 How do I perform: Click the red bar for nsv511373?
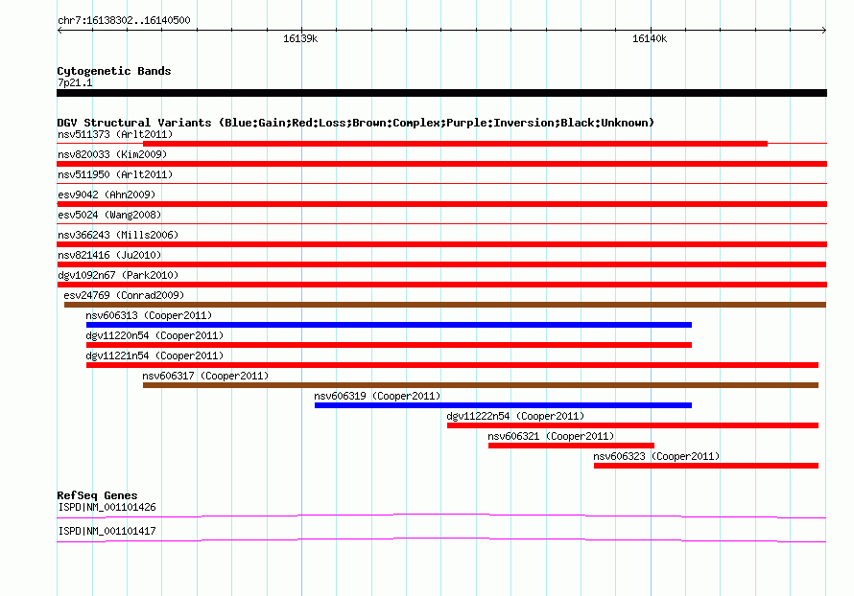pos(456,144)
